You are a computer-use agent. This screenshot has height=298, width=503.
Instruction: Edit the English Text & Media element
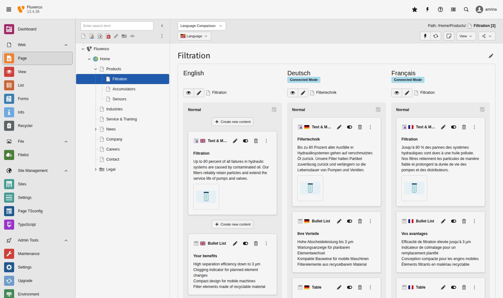235,141
